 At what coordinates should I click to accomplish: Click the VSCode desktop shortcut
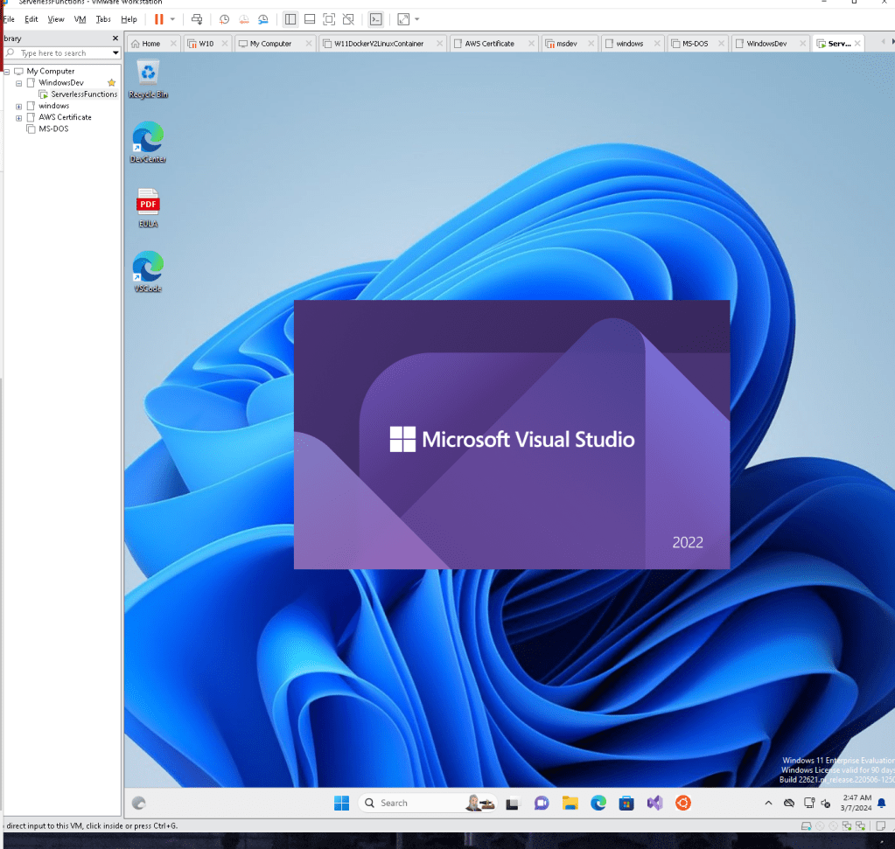(148, 272)
